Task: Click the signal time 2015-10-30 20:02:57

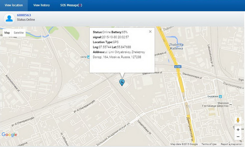Action: (x=115, y=37)
